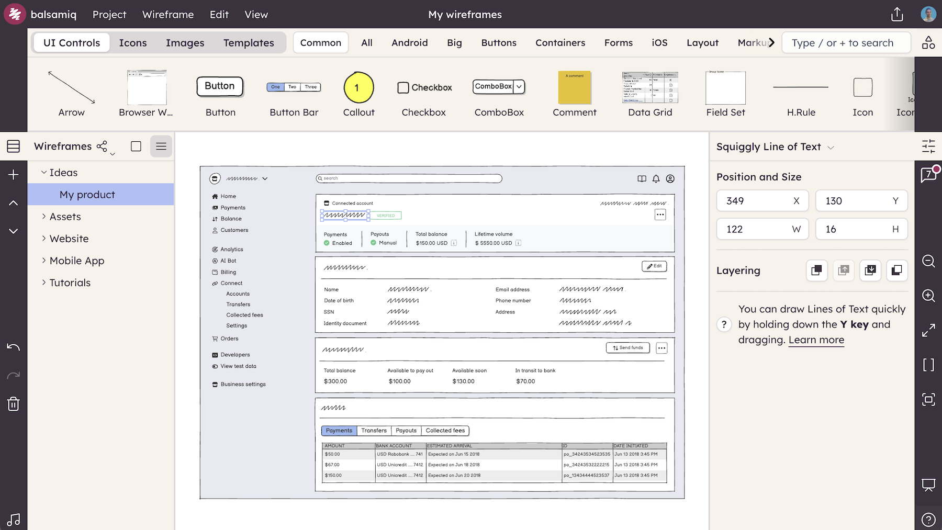Image resolution: width=942 pixels, height=530 pixels.
Task: Click the zoom out magnifier icon
Action: tap(928, 261)
